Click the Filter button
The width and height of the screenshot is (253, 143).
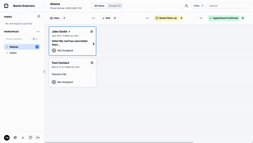(x=199, y=6)
